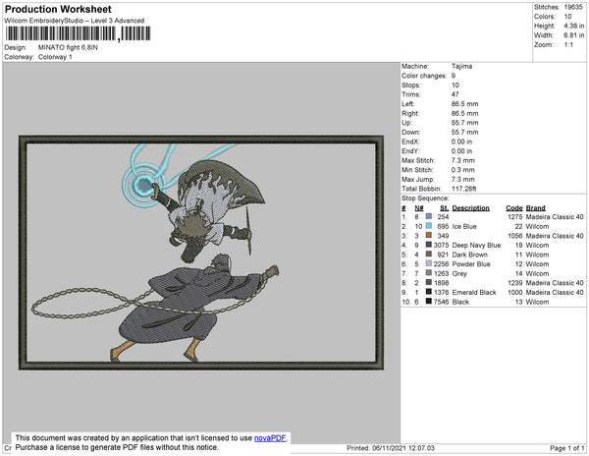The width and height of the screenshot is (589, 456).
Task: Click the printed date '06/11/2021 12.07.03'
Action: [x=403, y=448]
